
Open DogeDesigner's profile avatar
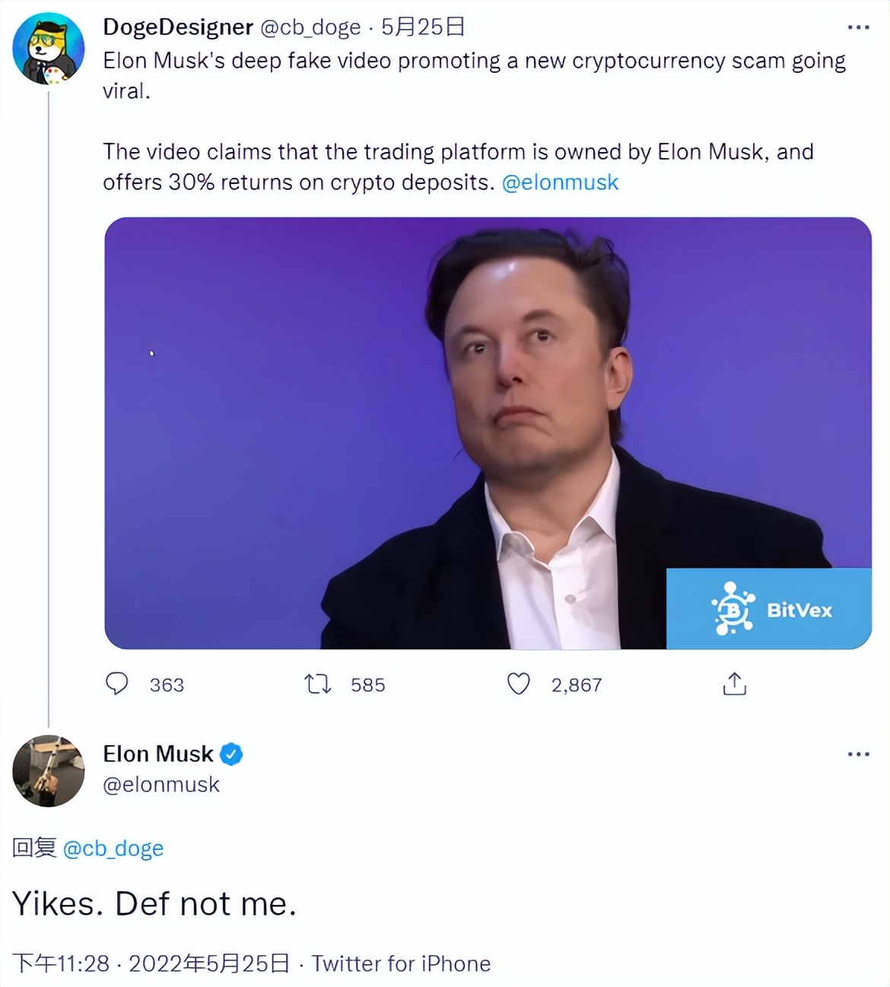tap(48, 49)
